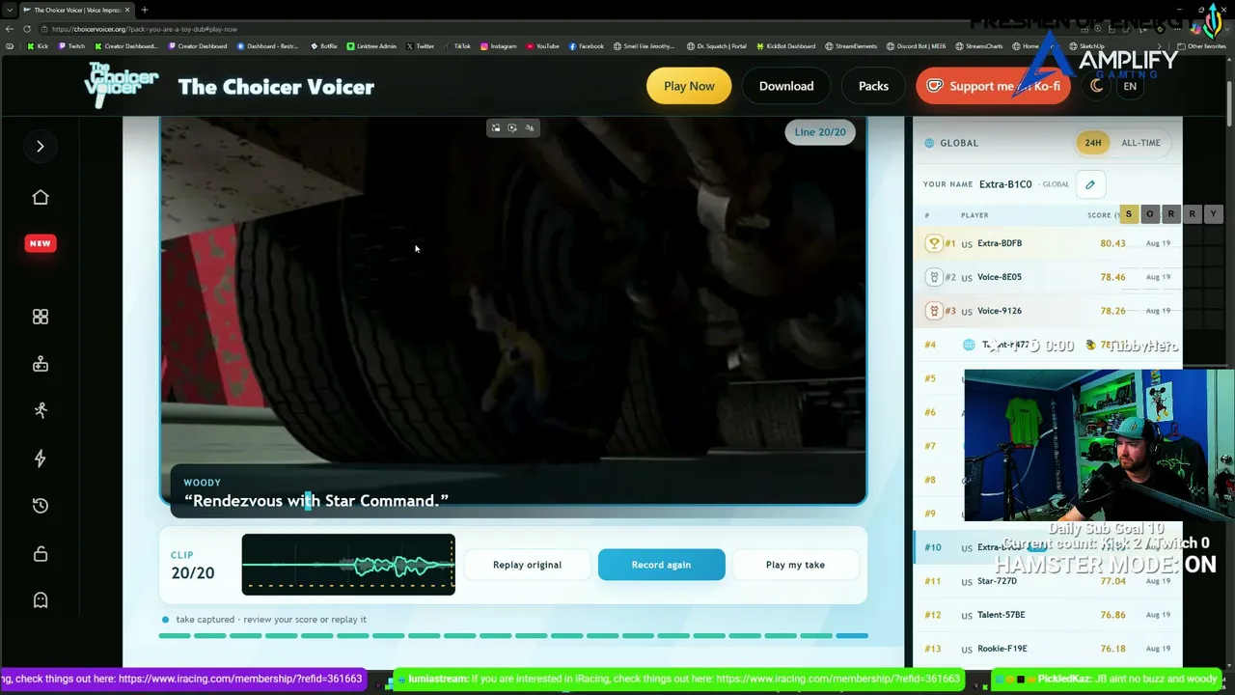Select player name Rookie-F19E
Image resolution: width=1235 pixels, height=695 pixels.
(1002, 649)
